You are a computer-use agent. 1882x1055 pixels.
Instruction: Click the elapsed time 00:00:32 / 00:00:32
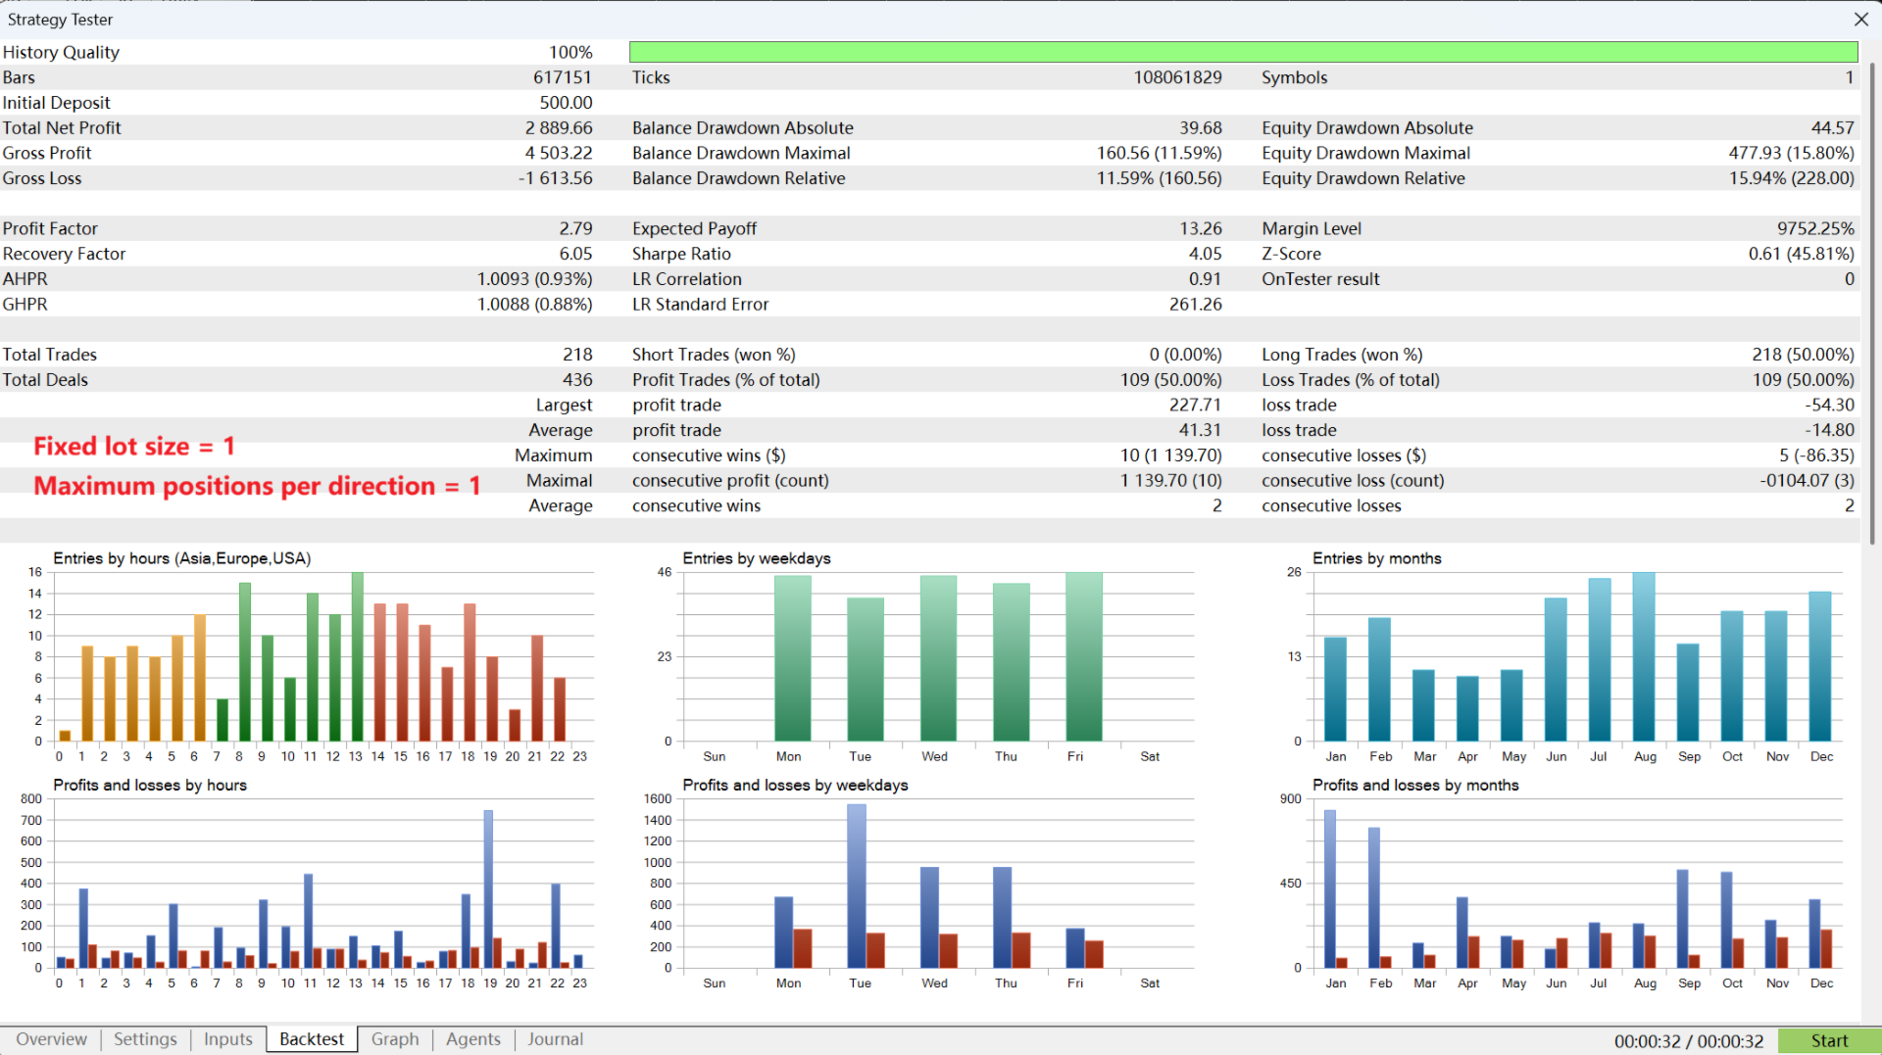[1689, 1041]
